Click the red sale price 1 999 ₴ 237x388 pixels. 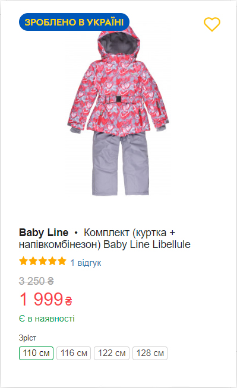click(46, 299)
